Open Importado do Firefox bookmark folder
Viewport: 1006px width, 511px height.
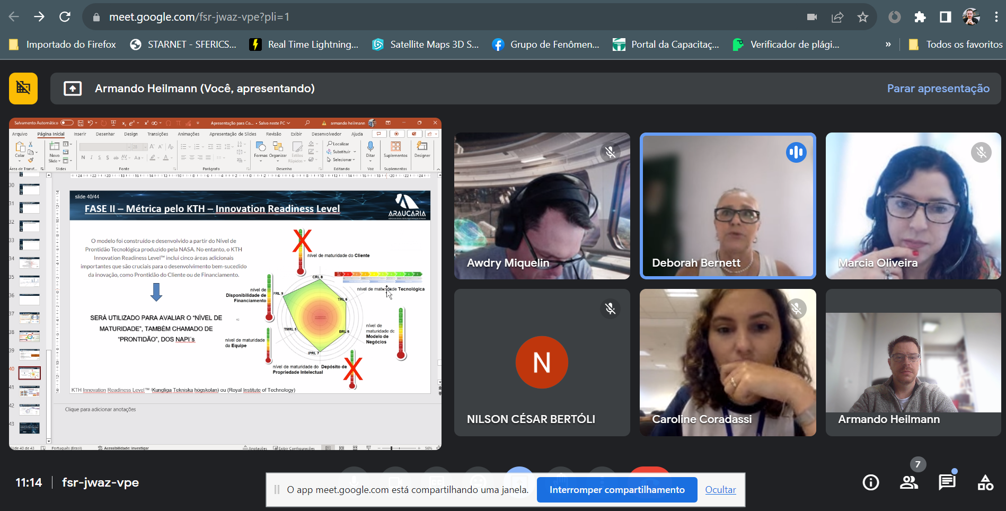click(63, 45)
